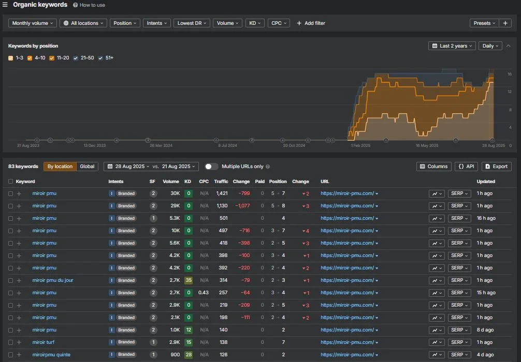The width and height of the screenshot is (521, 362).
Task: Open the How to use help link
Action: pos(89,5)
